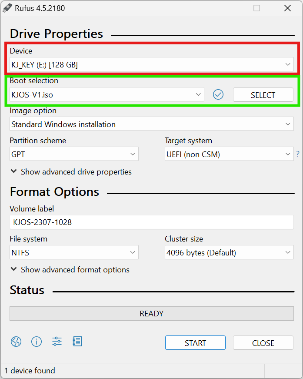Click the Rufus USB title bar icon
This screenshot has width=303, height=379.
pos(7,8)
